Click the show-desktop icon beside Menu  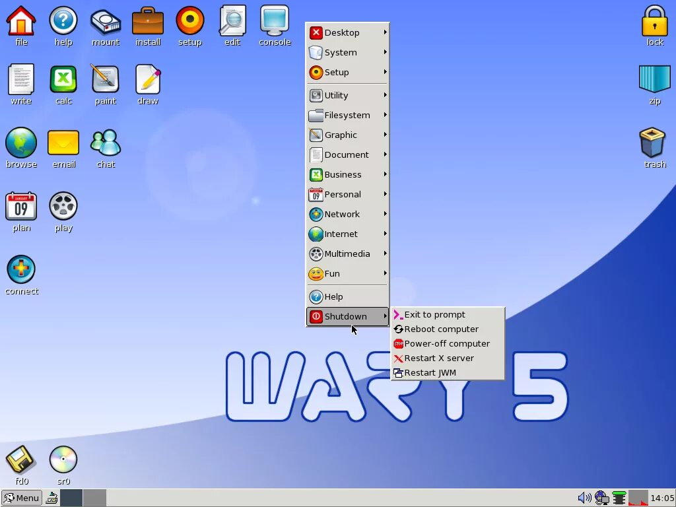pyautogui.click(x=51, y=498)
